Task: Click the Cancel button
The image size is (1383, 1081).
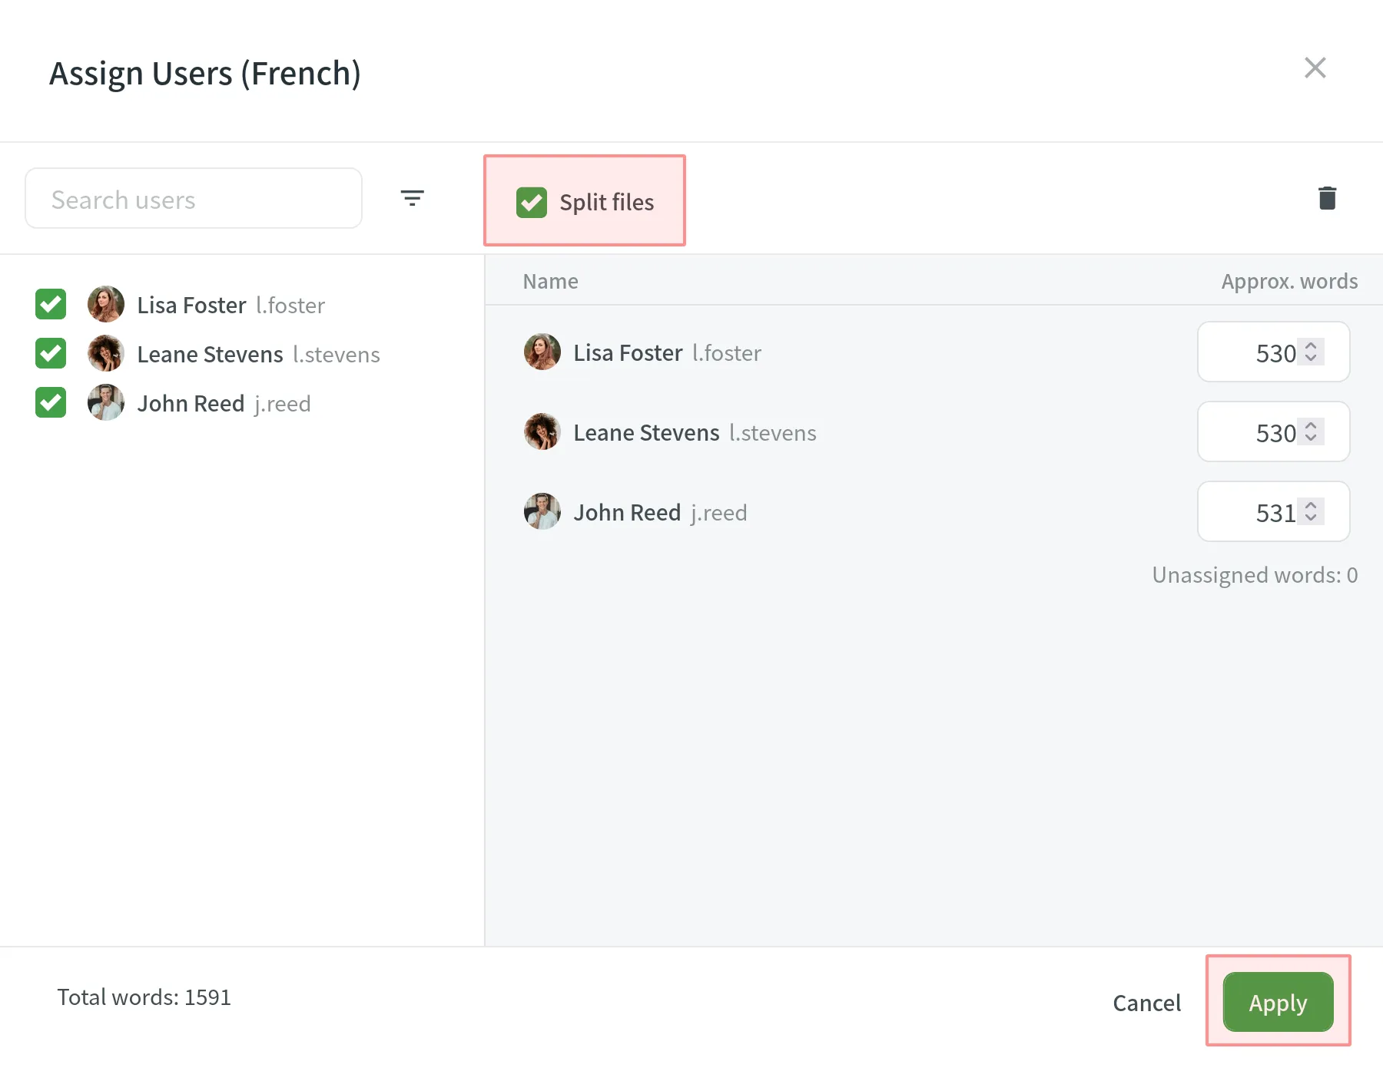Action: coord(1146,1003)
